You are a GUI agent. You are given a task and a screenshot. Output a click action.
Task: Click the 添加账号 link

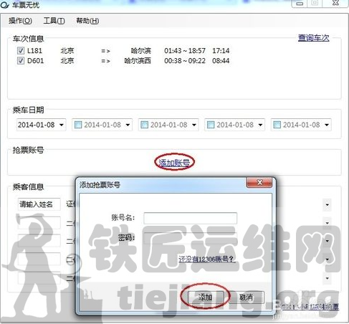click(174, 163)
